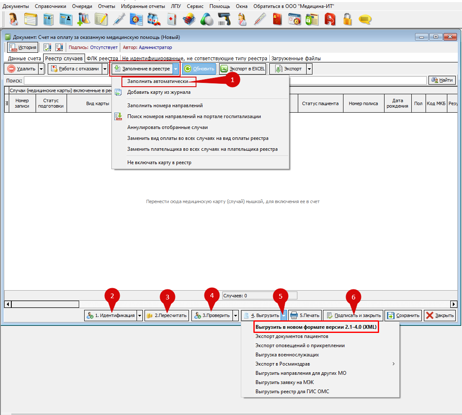Expand the Экспорт dropdown arrow

click(x=310, y=69)
